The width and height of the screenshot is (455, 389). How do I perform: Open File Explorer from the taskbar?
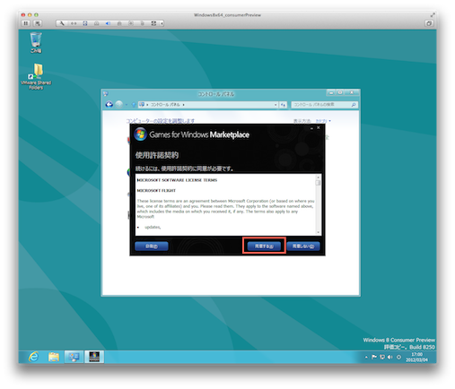(x=54, y=357)
